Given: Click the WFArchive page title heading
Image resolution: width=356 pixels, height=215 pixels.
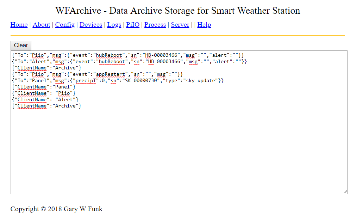Looking at the screenshot, I should pyautogui.click(x=177, y=11).
